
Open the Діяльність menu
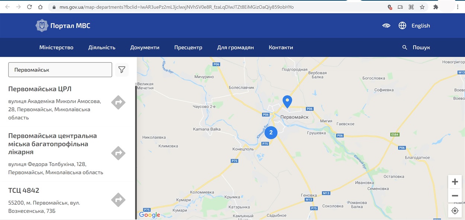point(102,47)
